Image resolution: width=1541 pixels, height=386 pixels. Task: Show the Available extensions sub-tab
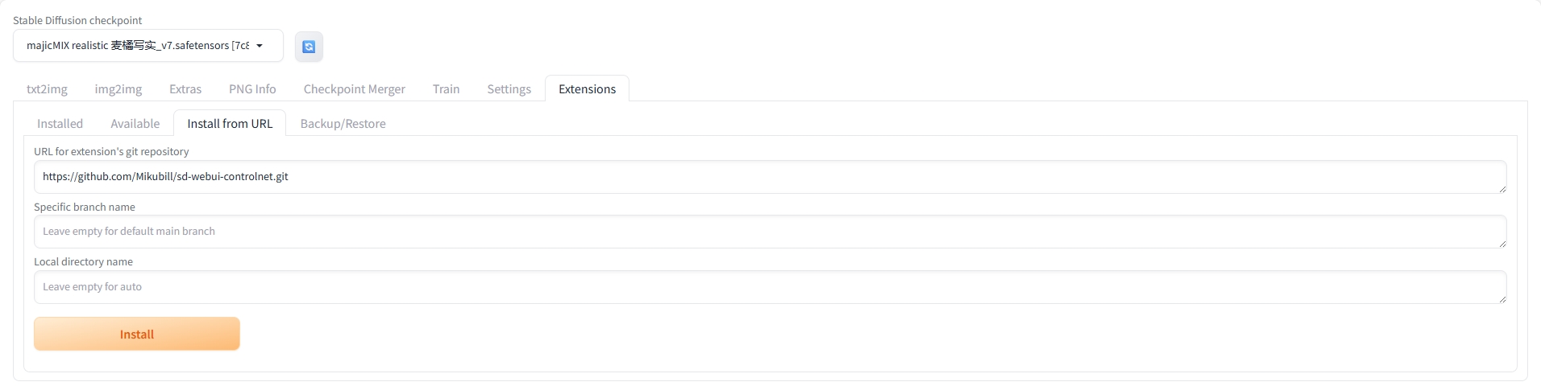135,123
